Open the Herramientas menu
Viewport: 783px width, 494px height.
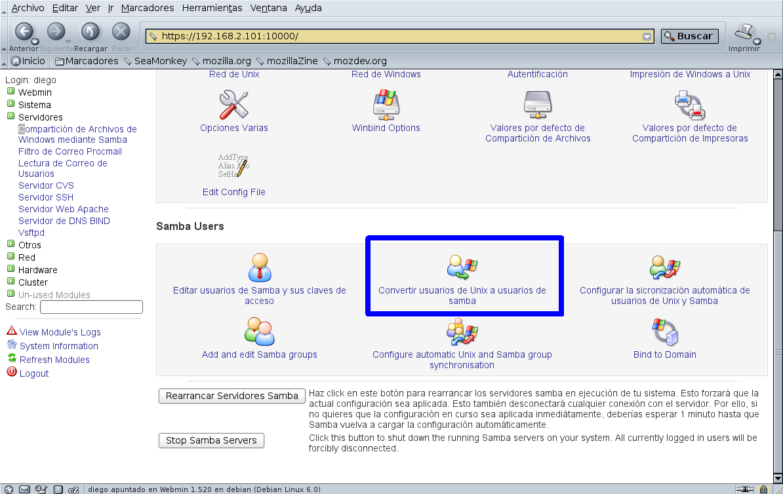tap(212, 8)
